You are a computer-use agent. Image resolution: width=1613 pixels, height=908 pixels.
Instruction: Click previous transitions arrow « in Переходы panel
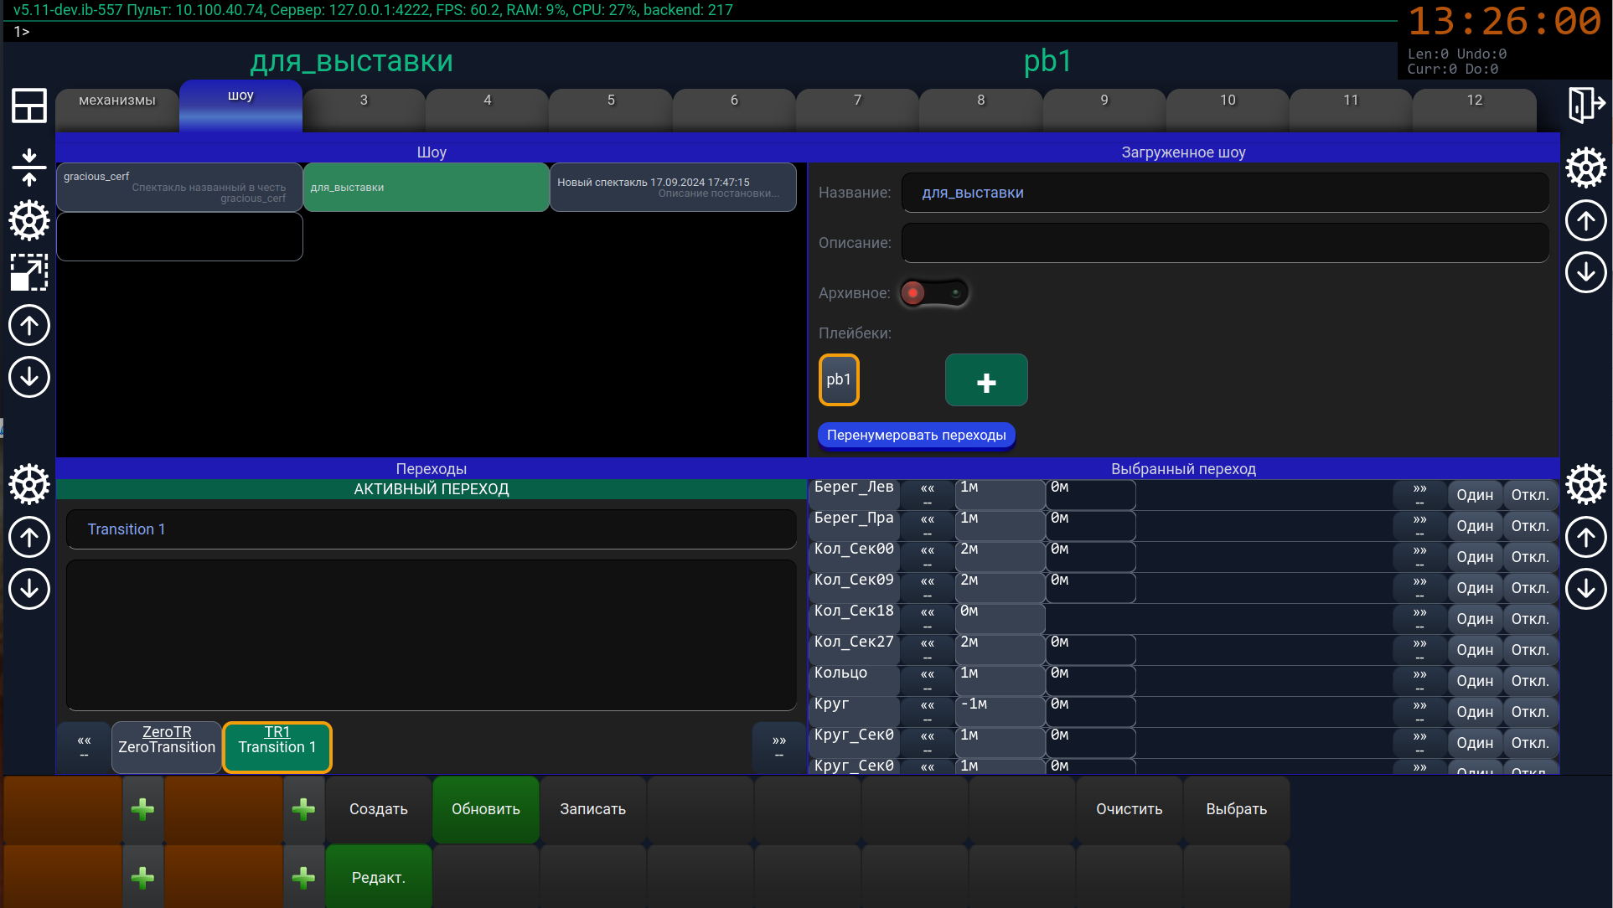[x=84, y=746]
